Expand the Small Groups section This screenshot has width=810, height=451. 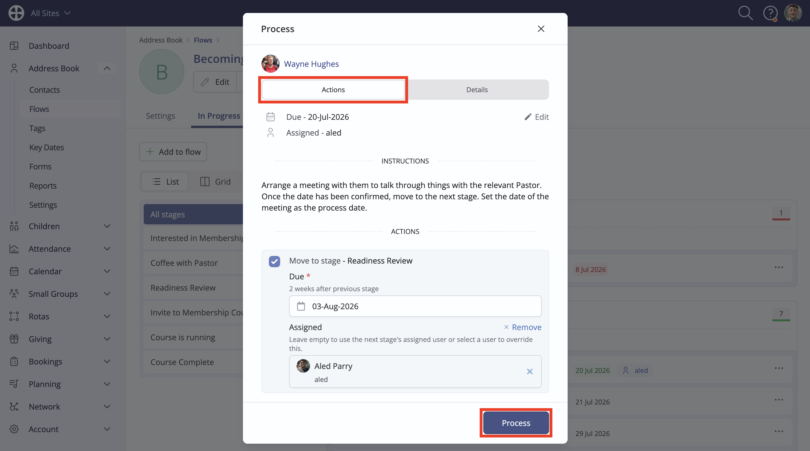point(107,294)
